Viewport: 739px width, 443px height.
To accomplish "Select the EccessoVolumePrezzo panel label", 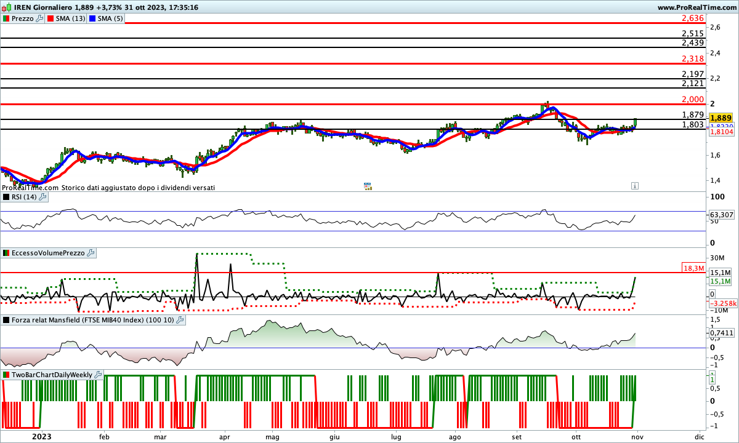I will click(48, 253).
